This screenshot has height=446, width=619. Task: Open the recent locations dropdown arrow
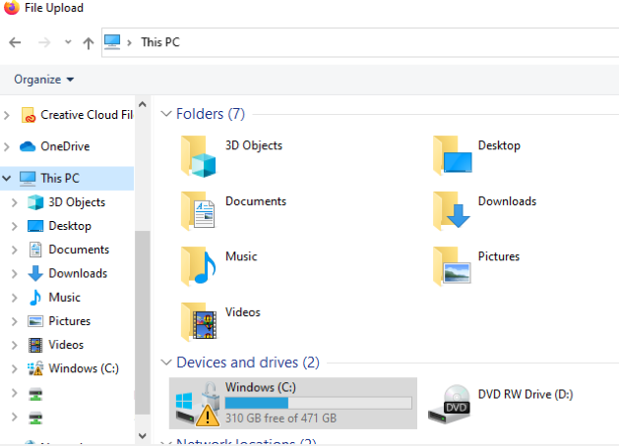pyautogui.click(x=67, y=42)
